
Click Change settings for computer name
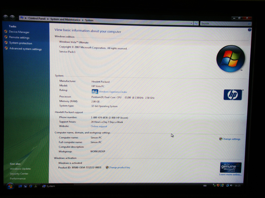tap(231, 139)
